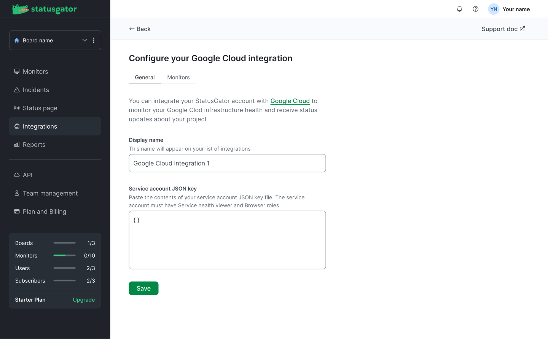Viewport: 548px width, 339px height.
Task: Focus the Display name input field
Action: click(227, 163)
